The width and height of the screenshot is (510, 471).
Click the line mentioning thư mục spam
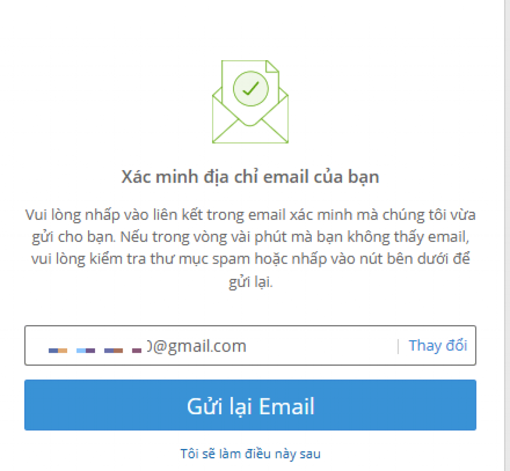point(250,259)
